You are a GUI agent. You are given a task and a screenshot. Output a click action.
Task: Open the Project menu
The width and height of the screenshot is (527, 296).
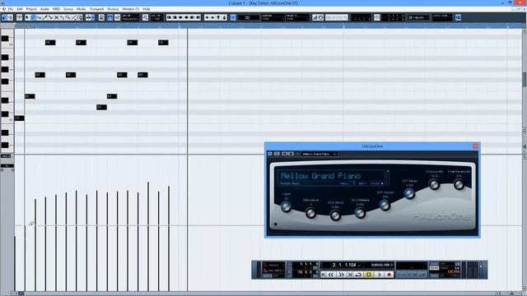pyautogui.click(x=31, y=9)
